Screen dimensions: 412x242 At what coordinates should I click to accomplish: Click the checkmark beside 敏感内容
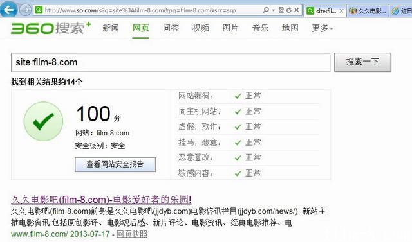click(x=238, y=173)
